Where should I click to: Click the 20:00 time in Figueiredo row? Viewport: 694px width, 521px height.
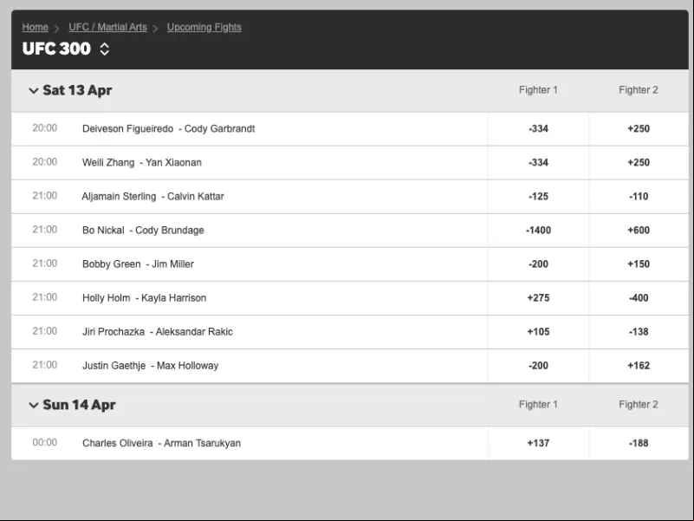45,128
